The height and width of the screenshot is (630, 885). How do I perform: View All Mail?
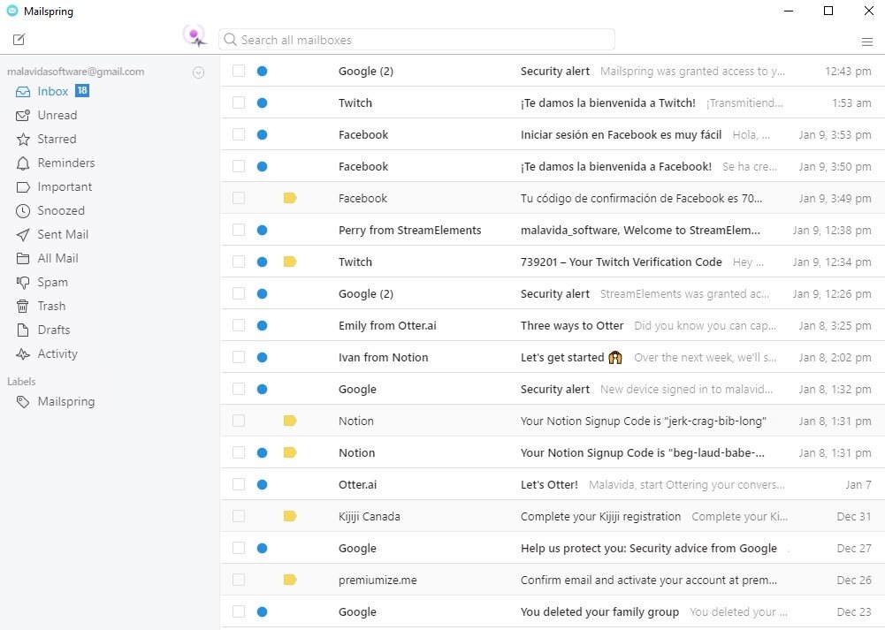point(57,258)
